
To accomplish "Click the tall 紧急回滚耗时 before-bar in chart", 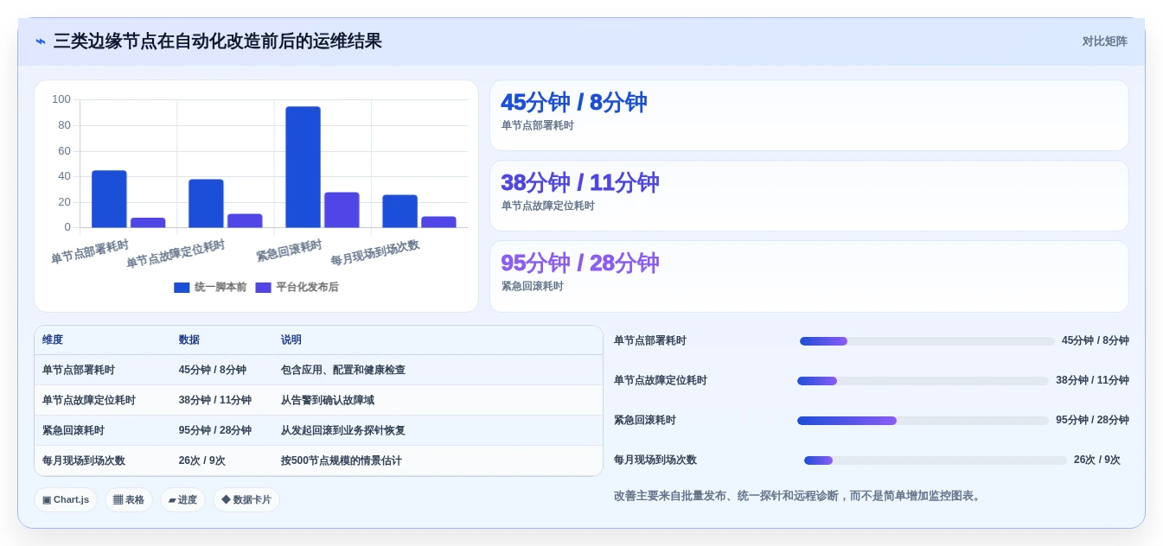I will pos(303,168).
